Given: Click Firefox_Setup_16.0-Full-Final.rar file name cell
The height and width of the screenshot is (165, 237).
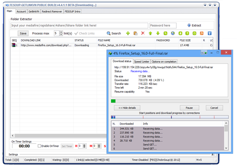Looking at the screenshot, I should coord(117,45).
